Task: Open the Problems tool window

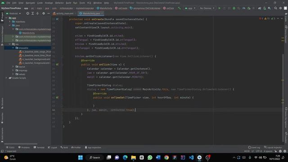Action: (24, 148)
